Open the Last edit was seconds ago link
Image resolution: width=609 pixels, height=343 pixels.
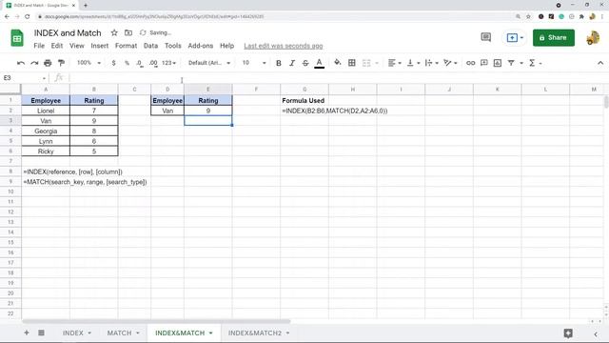tap(284, 46)
